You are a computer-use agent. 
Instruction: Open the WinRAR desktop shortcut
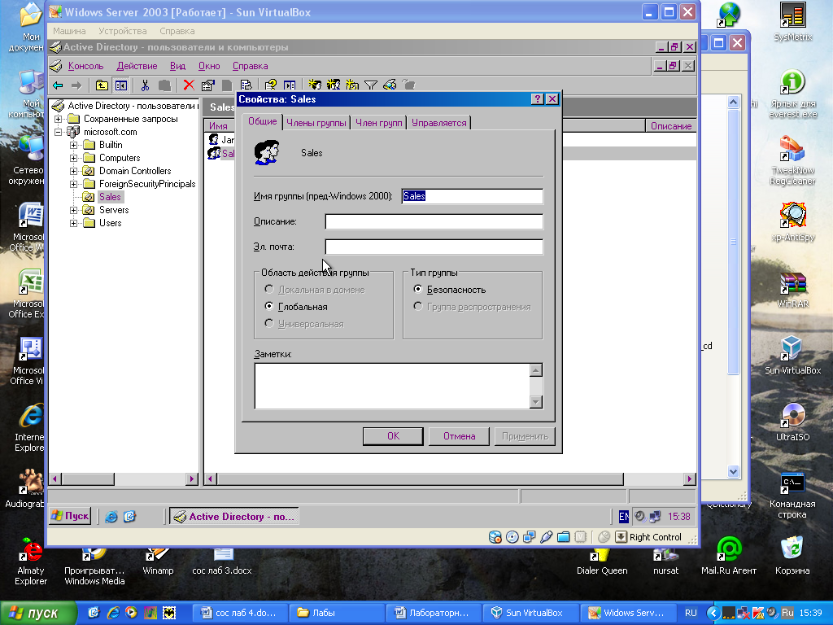[792, 289]
